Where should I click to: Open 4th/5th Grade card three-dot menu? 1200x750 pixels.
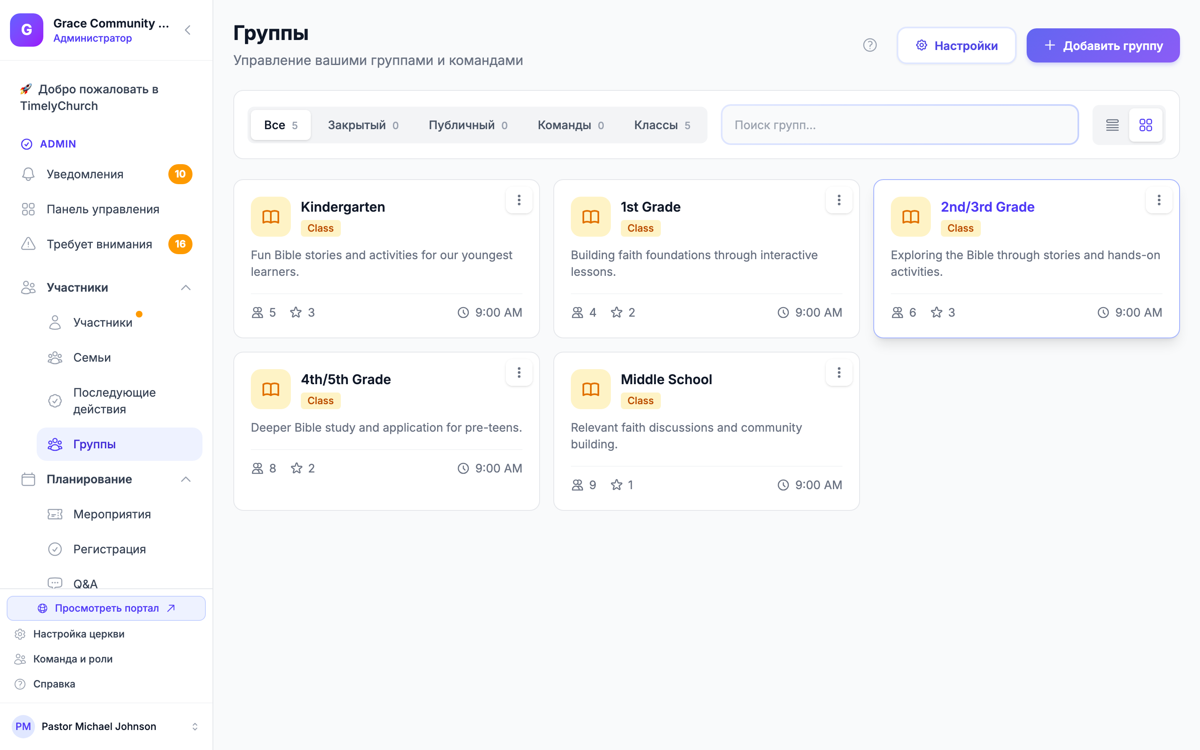click(519, 372)
